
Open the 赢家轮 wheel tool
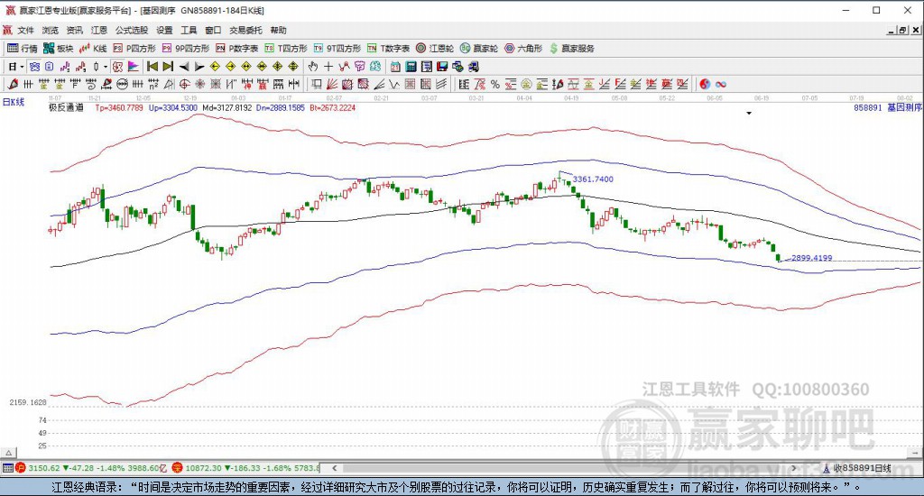[479, 49]
